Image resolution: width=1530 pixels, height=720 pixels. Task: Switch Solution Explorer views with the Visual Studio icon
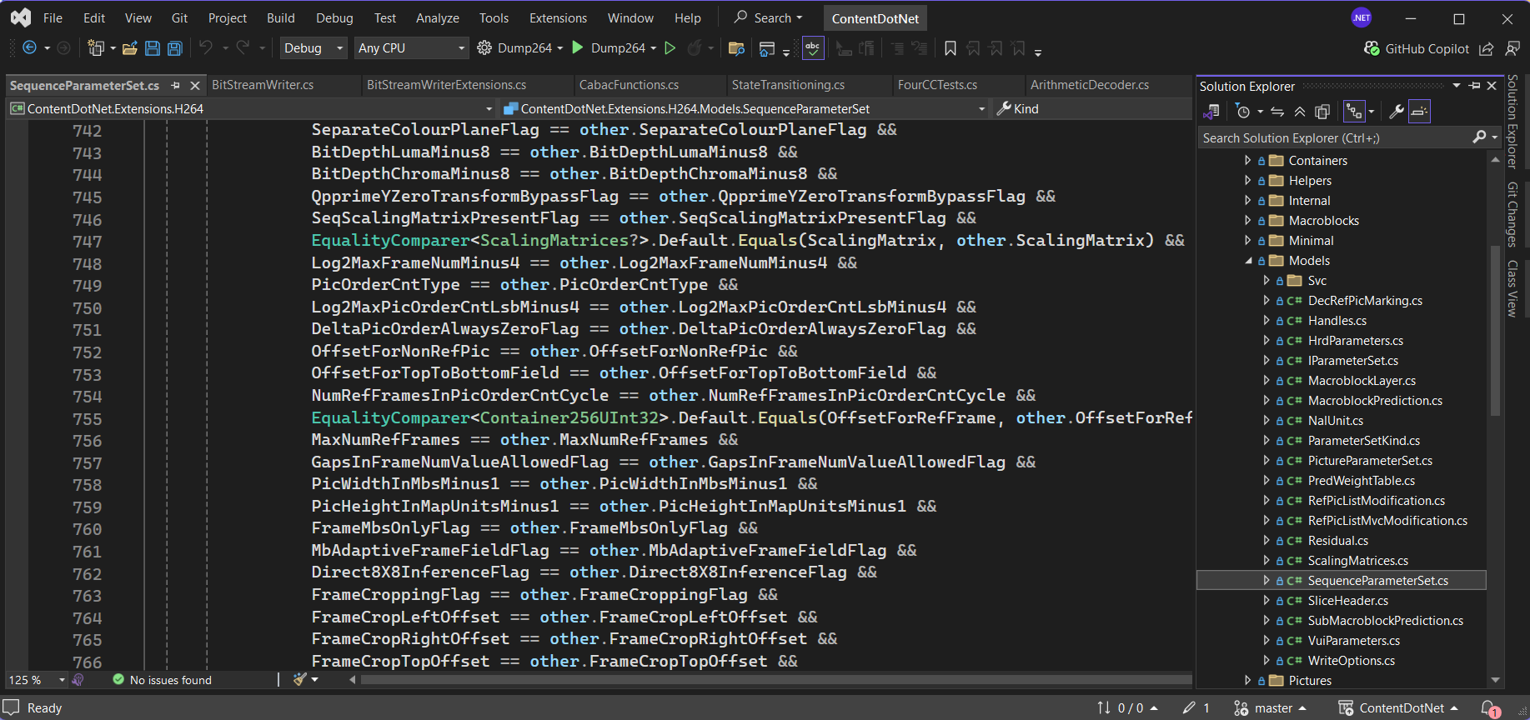coord(1211,111)
